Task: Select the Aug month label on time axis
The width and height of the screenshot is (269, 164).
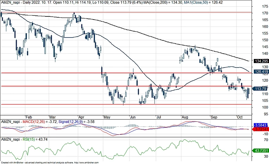Action: 185,117
